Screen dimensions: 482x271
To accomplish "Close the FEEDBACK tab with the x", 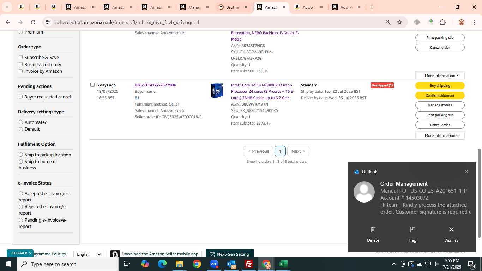I will click(x=30, y=253).
